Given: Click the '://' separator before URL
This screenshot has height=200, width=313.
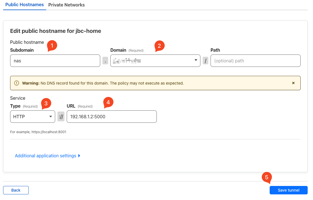Looking at the screenshot, I should click(61, 117).
